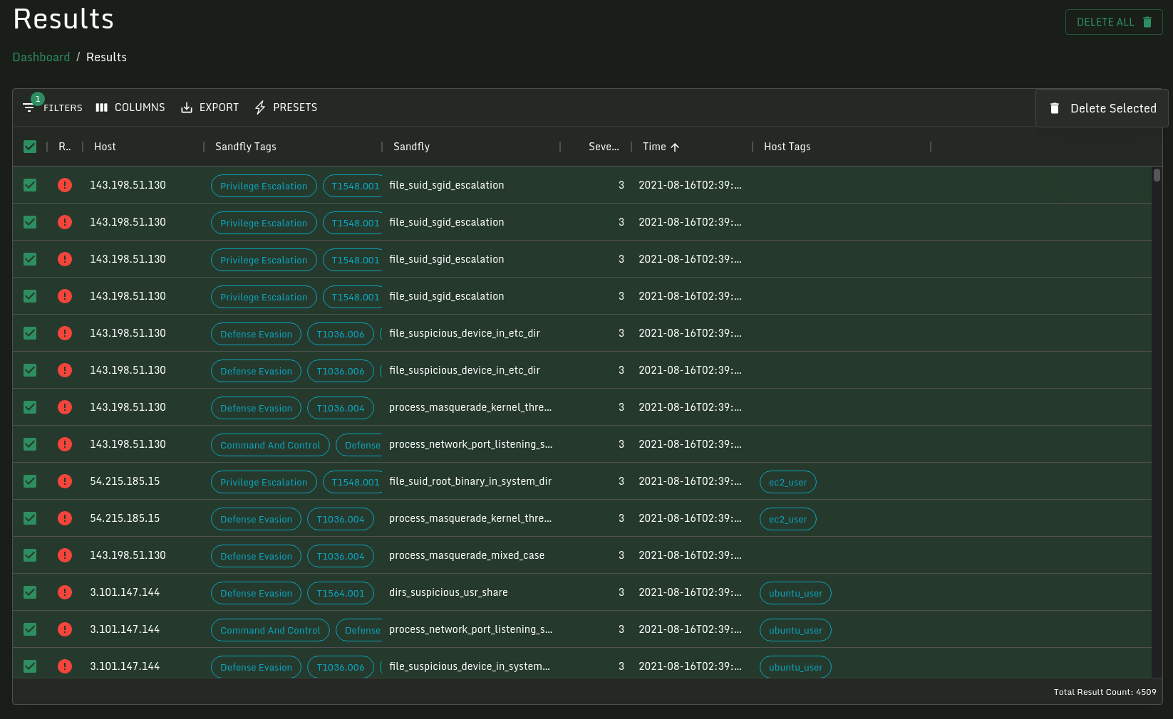
Task: Click Privilege Escalation tag in file_suid_root_binary row
Action: (x=264, y=482)
